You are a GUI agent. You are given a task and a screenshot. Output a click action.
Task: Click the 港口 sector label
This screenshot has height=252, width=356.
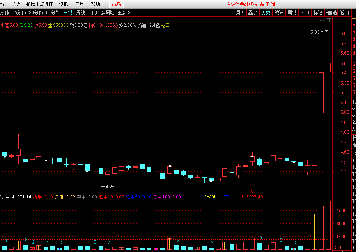pos(165,25)
